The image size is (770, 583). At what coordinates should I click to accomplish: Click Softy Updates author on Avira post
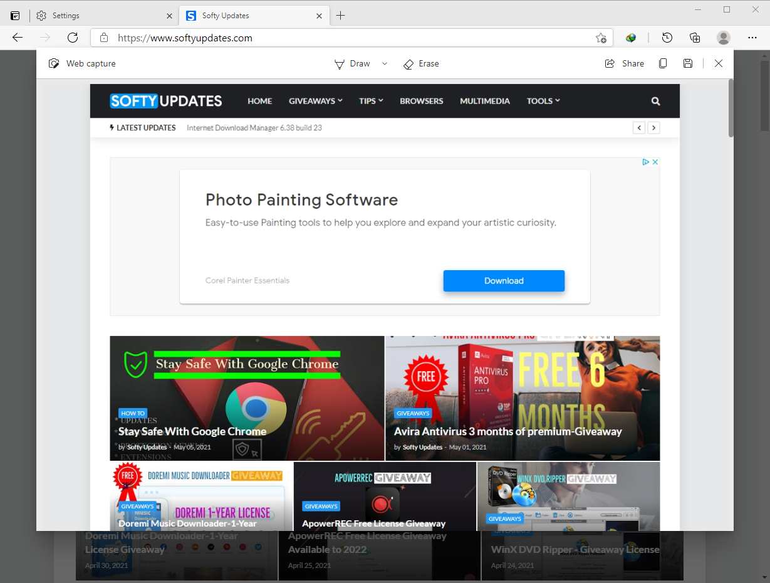coord(422,447)
